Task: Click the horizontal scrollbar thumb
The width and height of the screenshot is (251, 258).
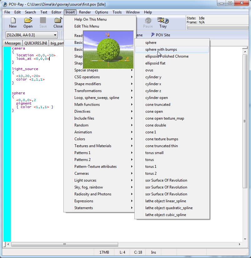Action: click(65, 244)
